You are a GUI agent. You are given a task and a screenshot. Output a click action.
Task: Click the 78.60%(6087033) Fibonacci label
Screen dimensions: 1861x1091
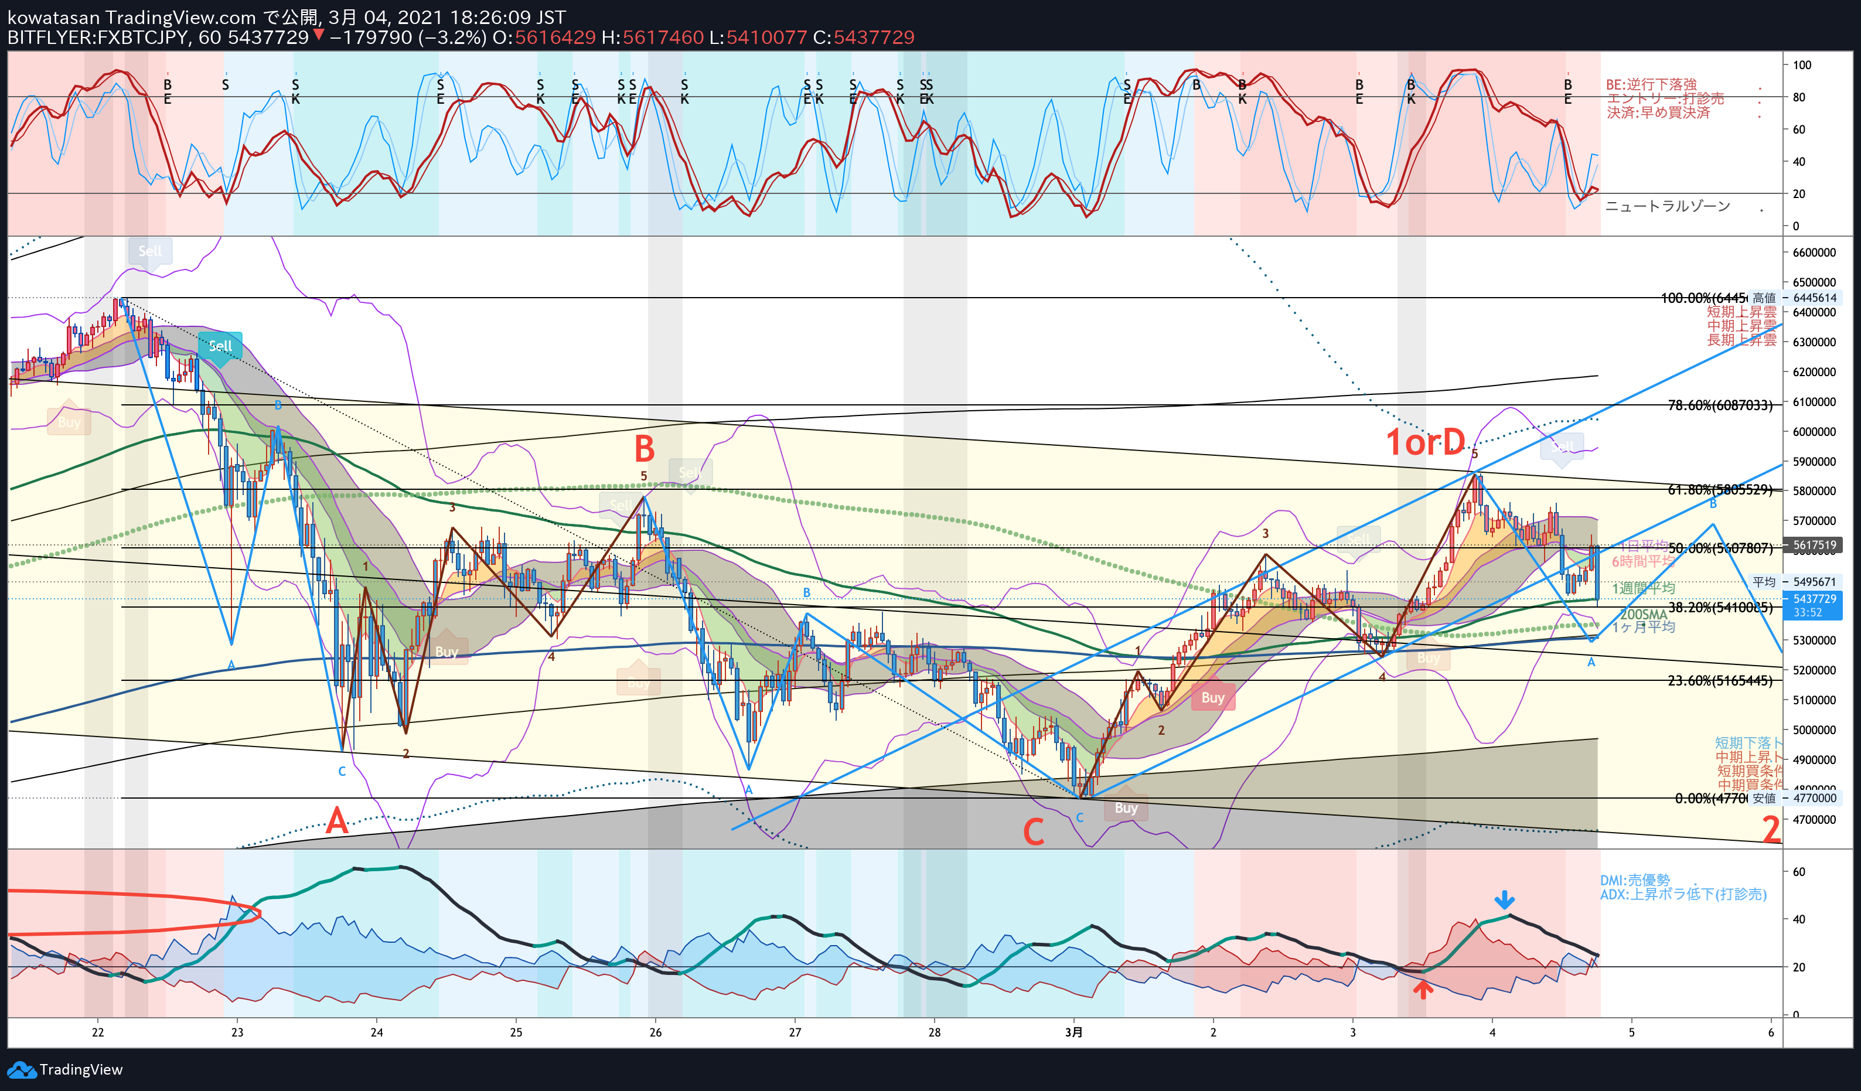click(x=1720, y=405)
